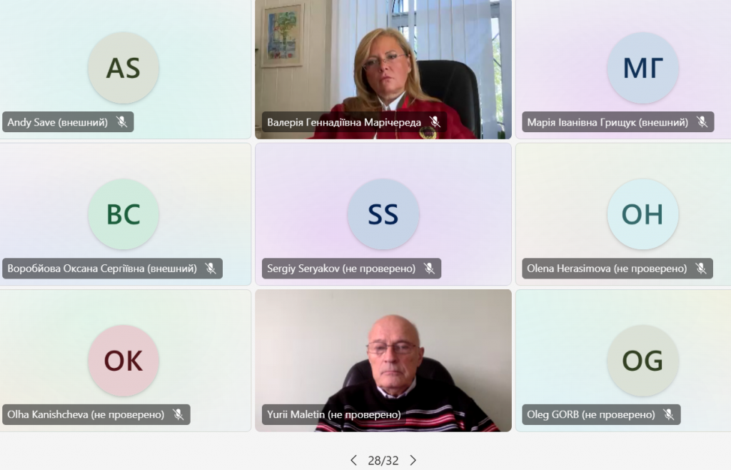Click Yurii Maletin's video tile
This screenshot has height=470, width=731.
tap(383, 361)
